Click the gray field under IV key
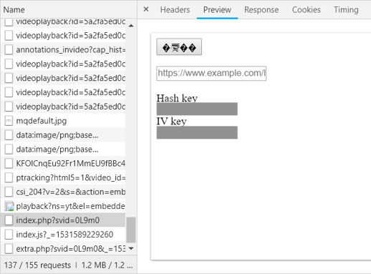This screenshot has width=371, height=274. [197, 132]
